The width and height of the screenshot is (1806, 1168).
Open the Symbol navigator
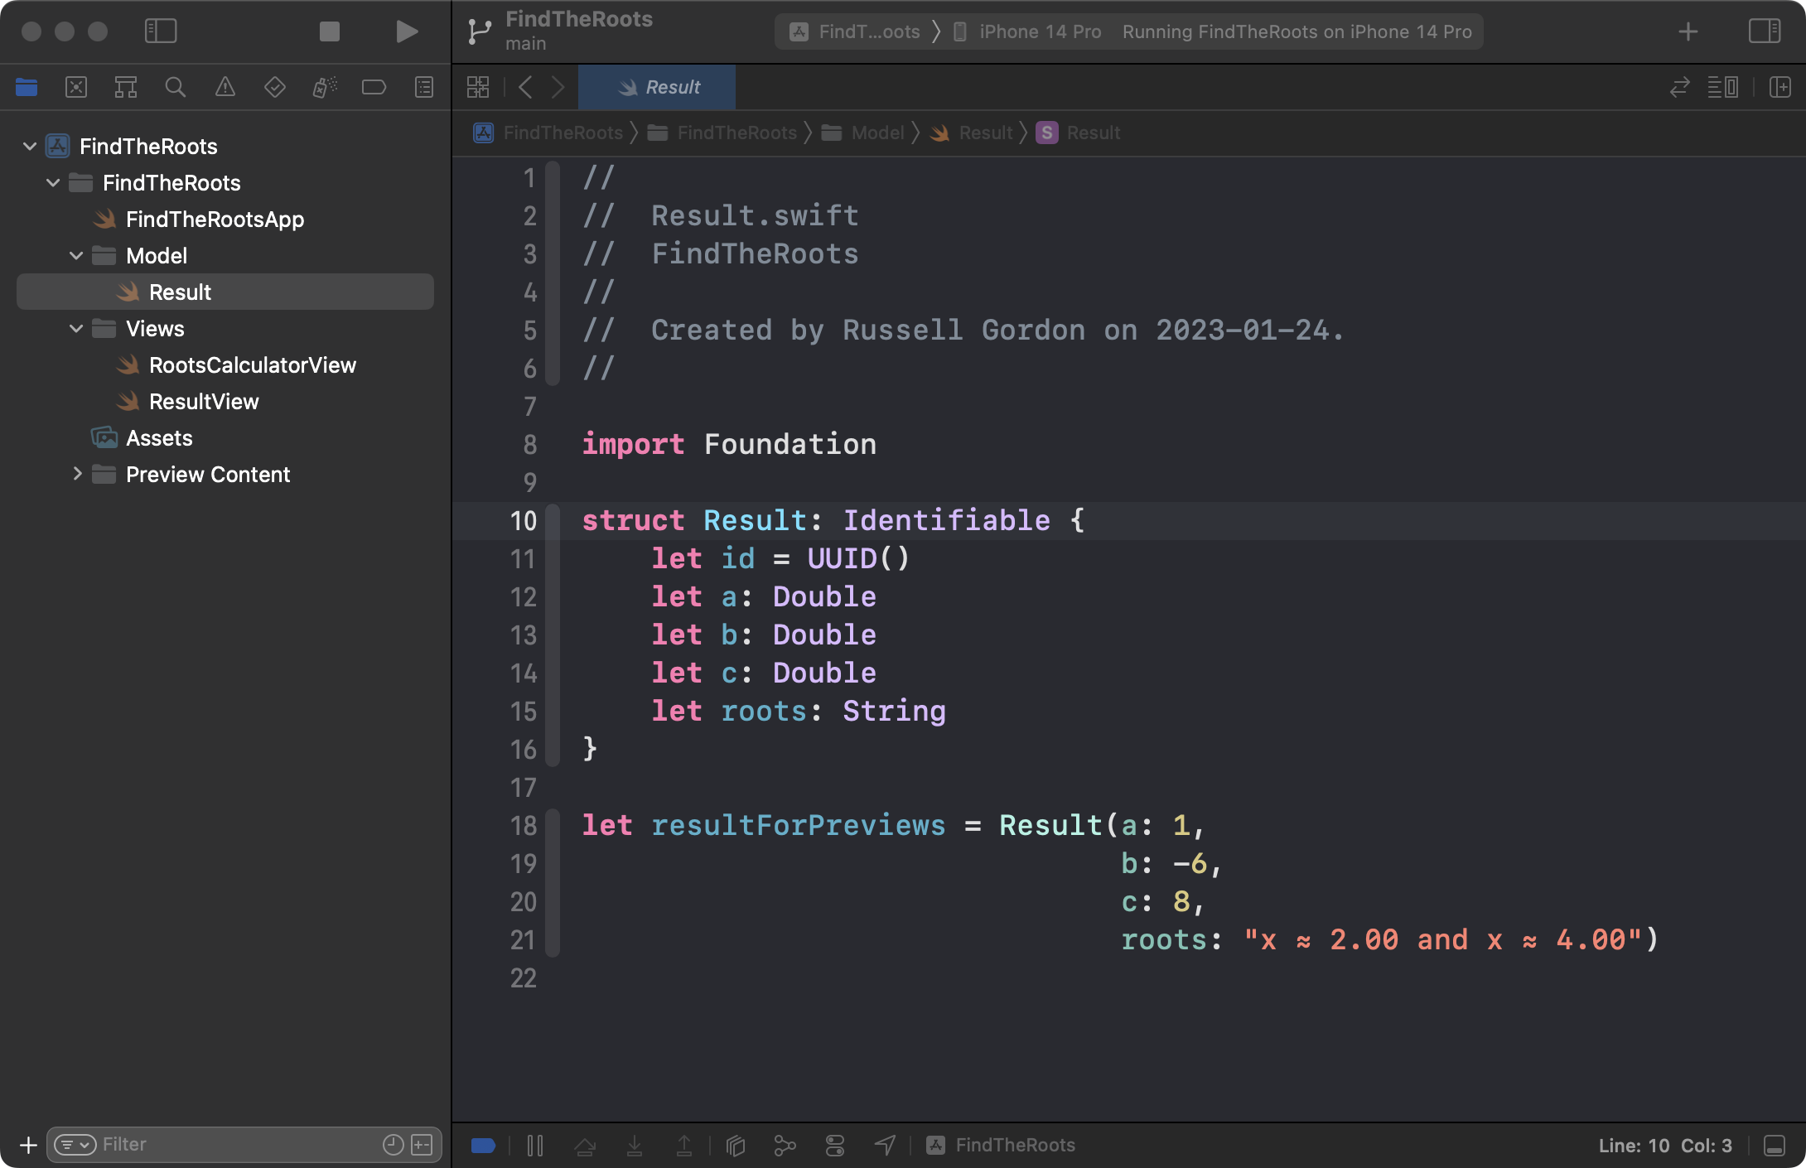(x=125, y=87)
